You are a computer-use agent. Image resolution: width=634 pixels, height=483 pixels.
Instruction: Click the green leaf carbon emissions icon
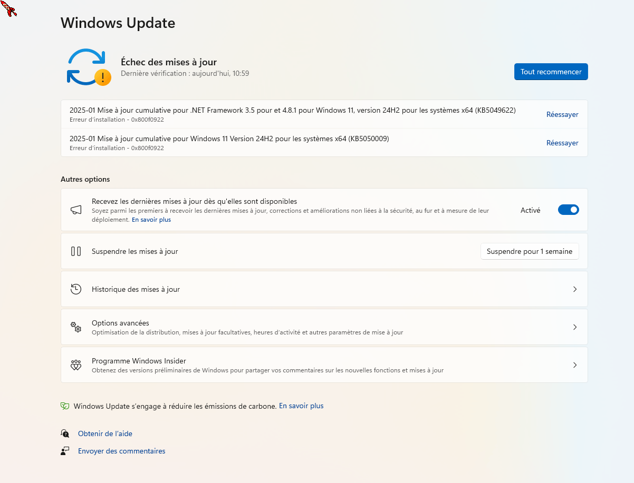(65, 406)
